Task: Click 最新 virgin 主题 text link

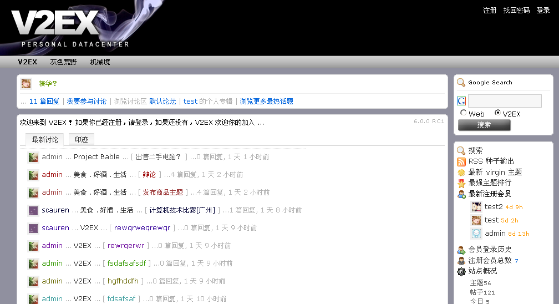Action: click(495, 173)
